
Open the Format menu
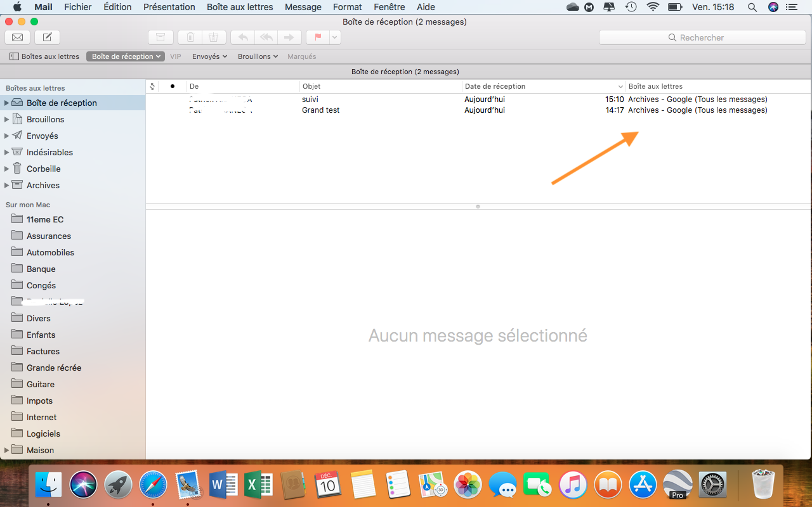coord(348,7)
